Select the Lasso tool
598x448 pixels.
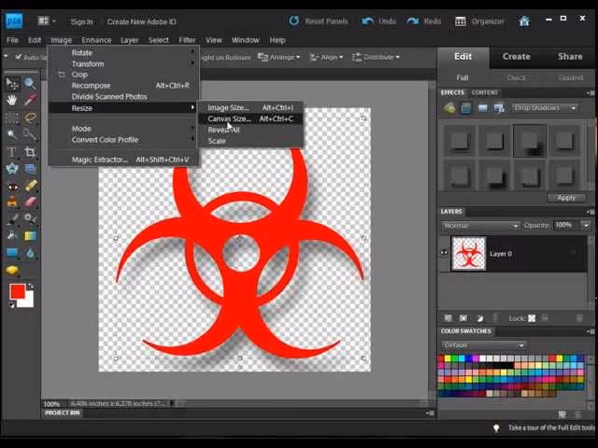tap(30, 118)
